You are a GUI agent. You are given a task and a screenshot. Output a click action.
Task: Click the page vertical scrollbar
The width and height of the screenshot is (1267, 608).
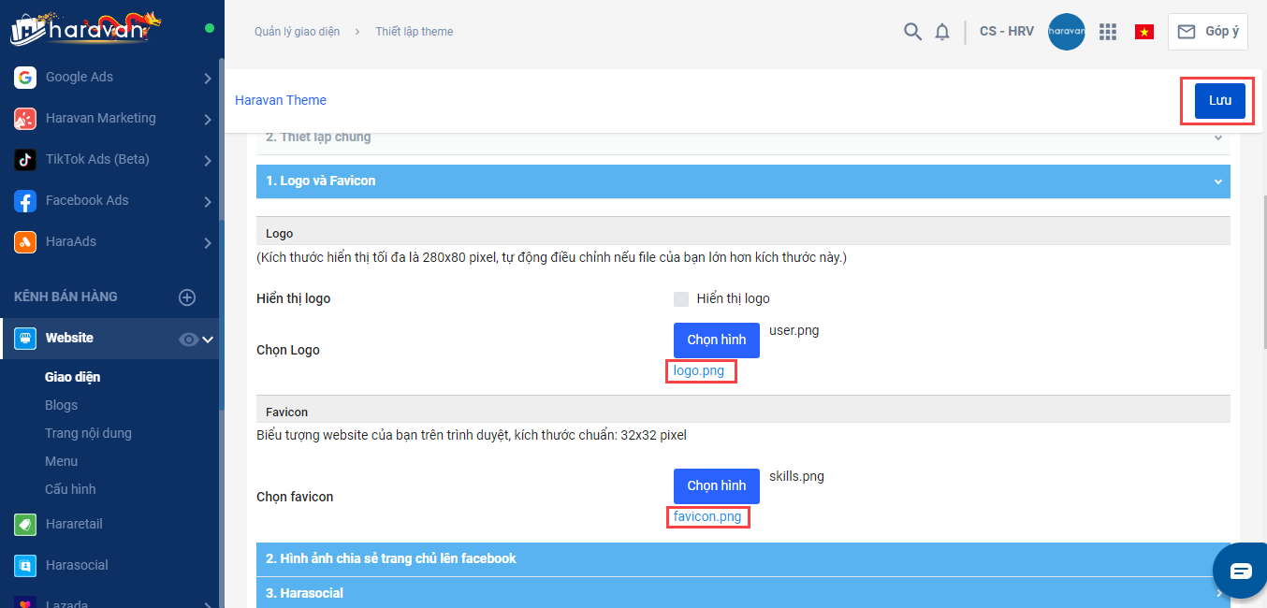point(1263,271)
